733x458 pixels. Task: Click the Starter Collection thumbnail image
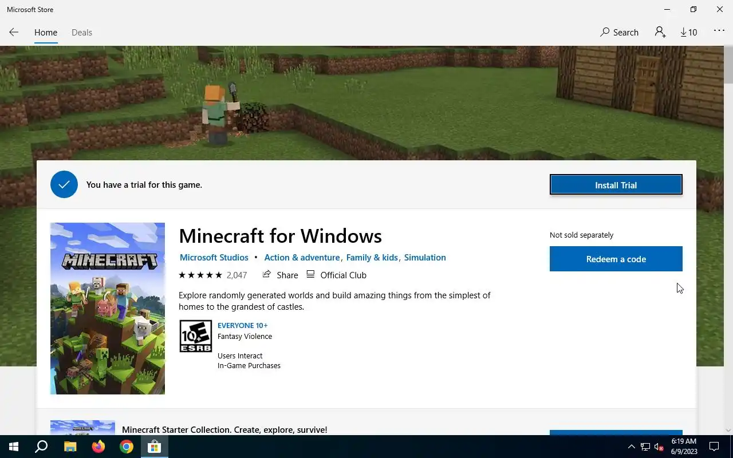tap(82, 427)
